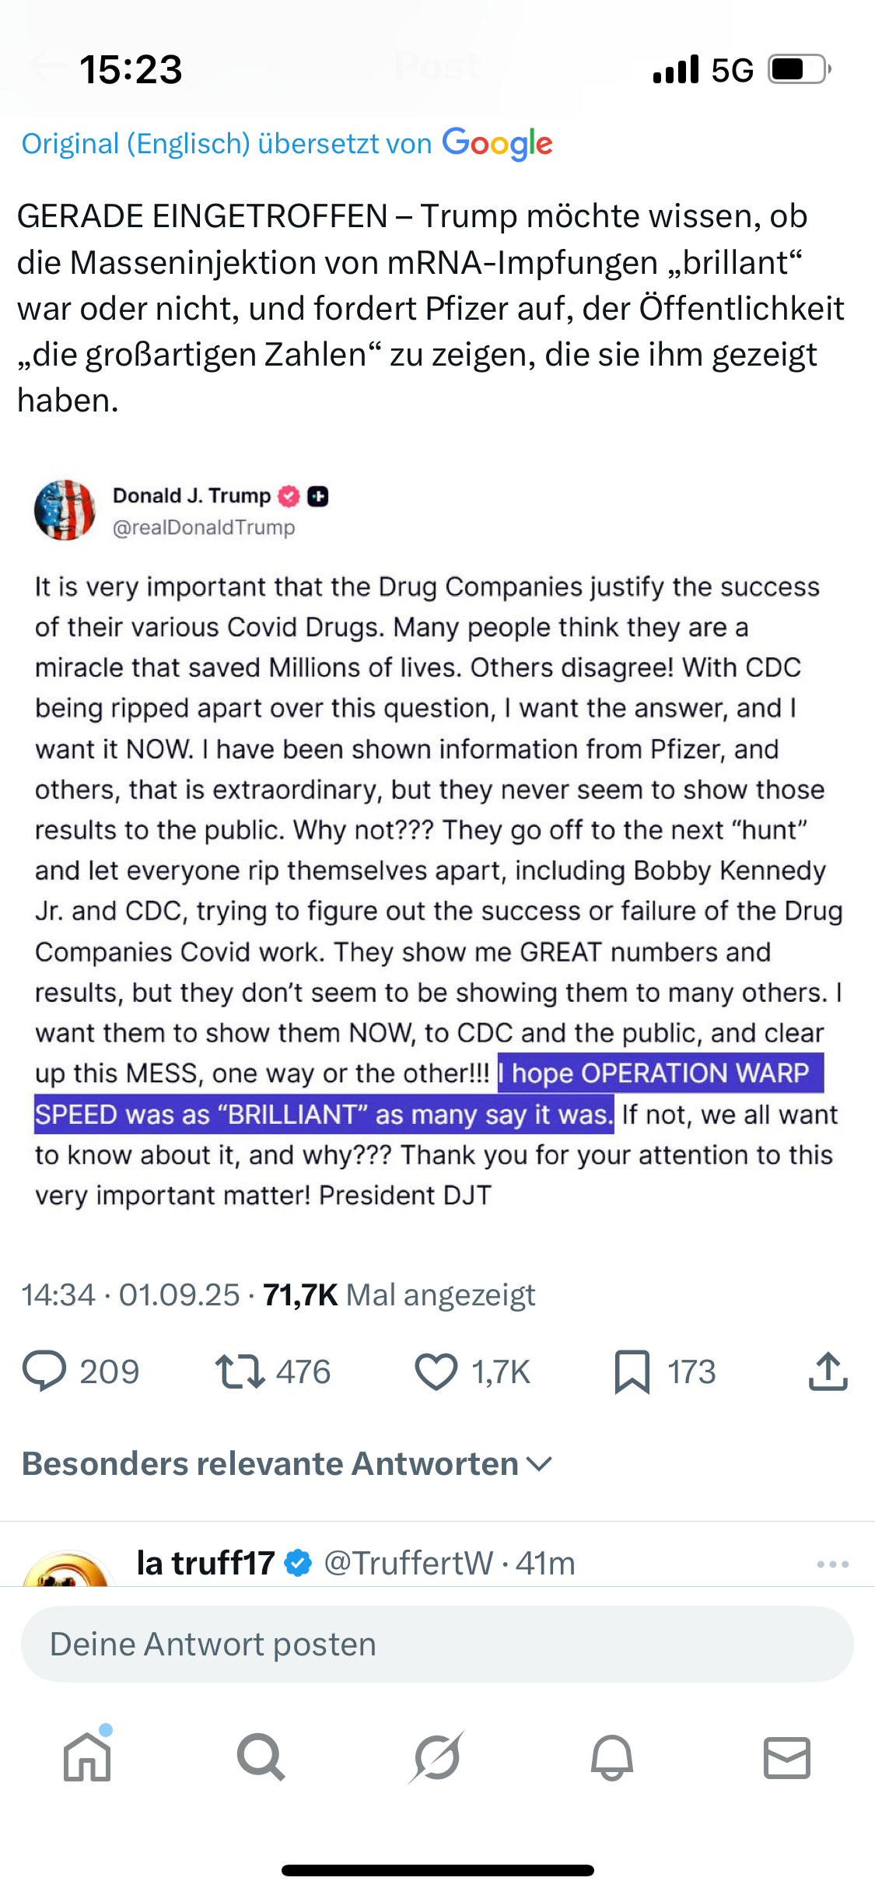Viewport: 875px width, 1895px height.
Task: Open direct messages envelope icon
Action: click(787, 1757)
